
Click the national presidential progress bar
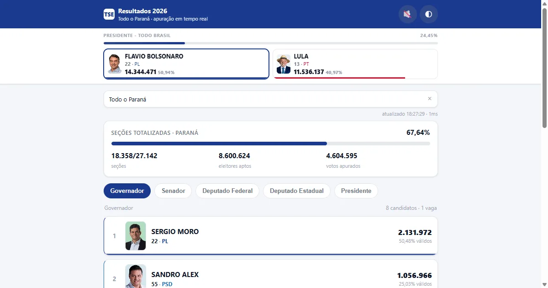(270, 43)
